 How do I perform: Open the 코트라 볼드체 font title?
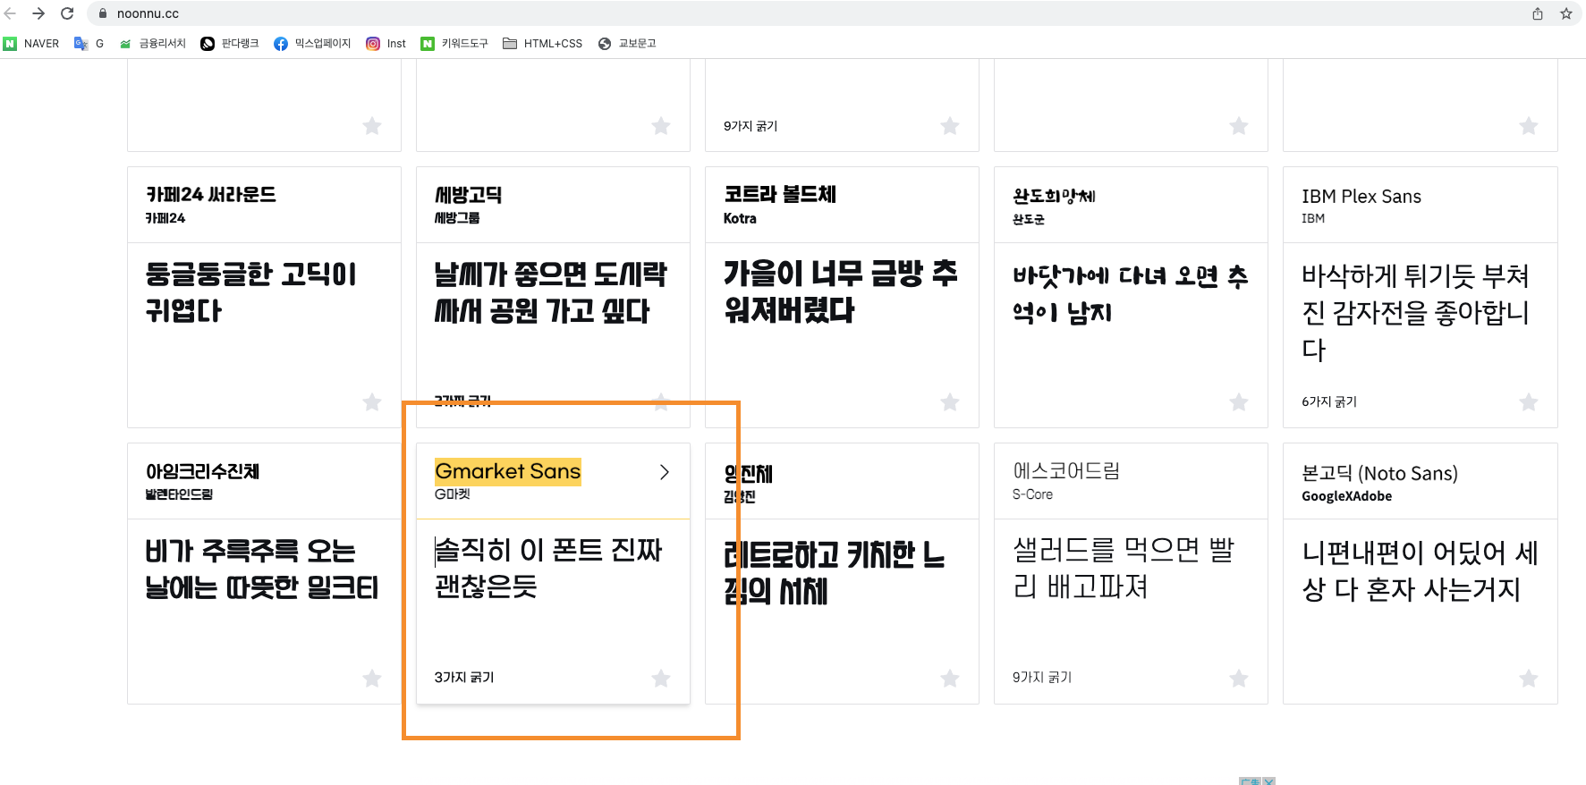(x=780, y=195)
